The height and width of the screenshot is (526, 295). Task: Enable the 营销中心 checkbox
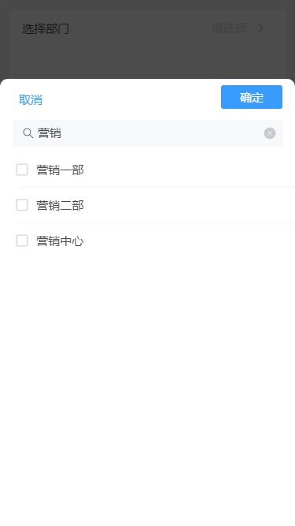pos(22,241)
